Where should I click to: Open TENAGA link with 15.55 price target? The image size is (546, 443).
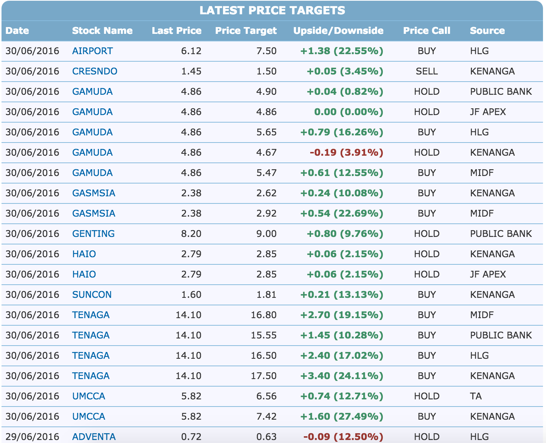91,335
